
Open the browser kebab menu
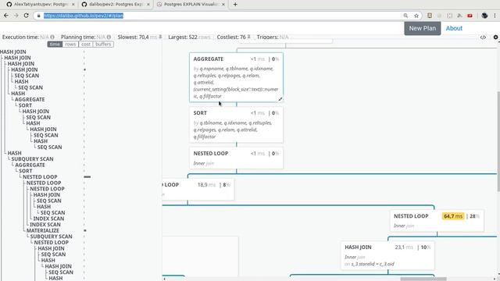(495, 16)
